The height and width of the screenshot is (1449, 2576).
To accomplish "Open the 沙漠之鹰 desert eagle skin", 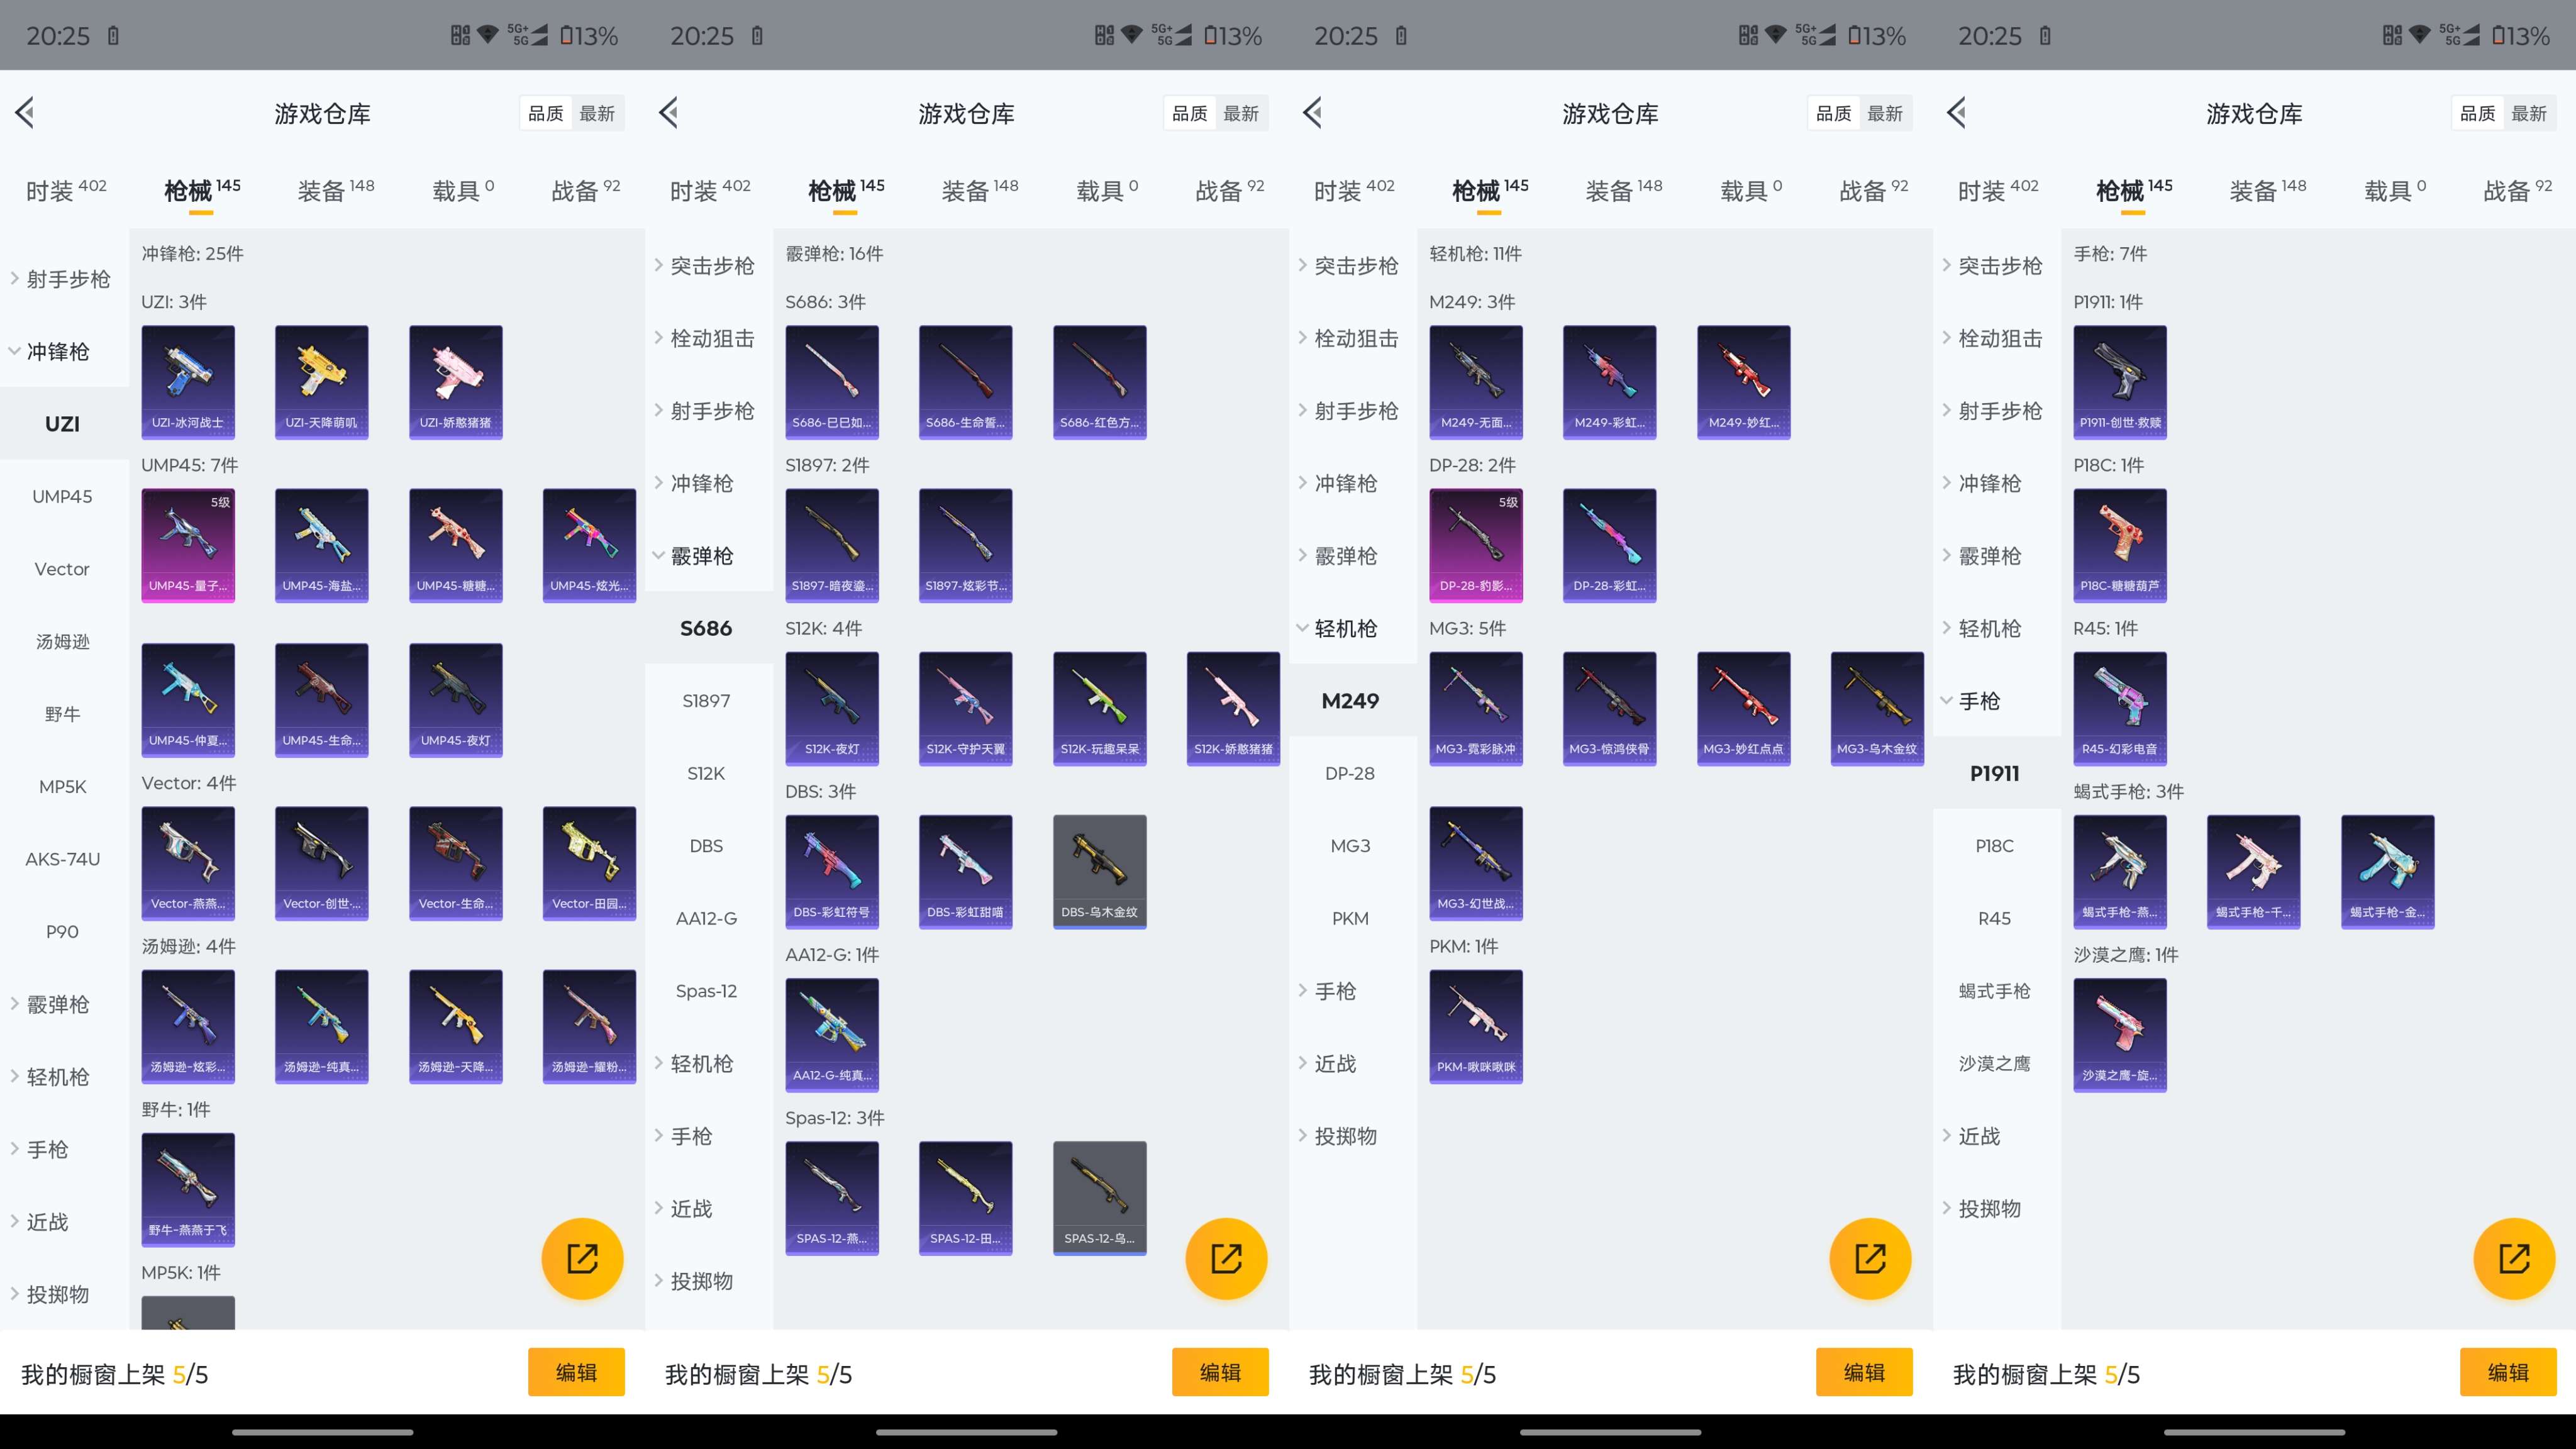I will point(2120,1035).
